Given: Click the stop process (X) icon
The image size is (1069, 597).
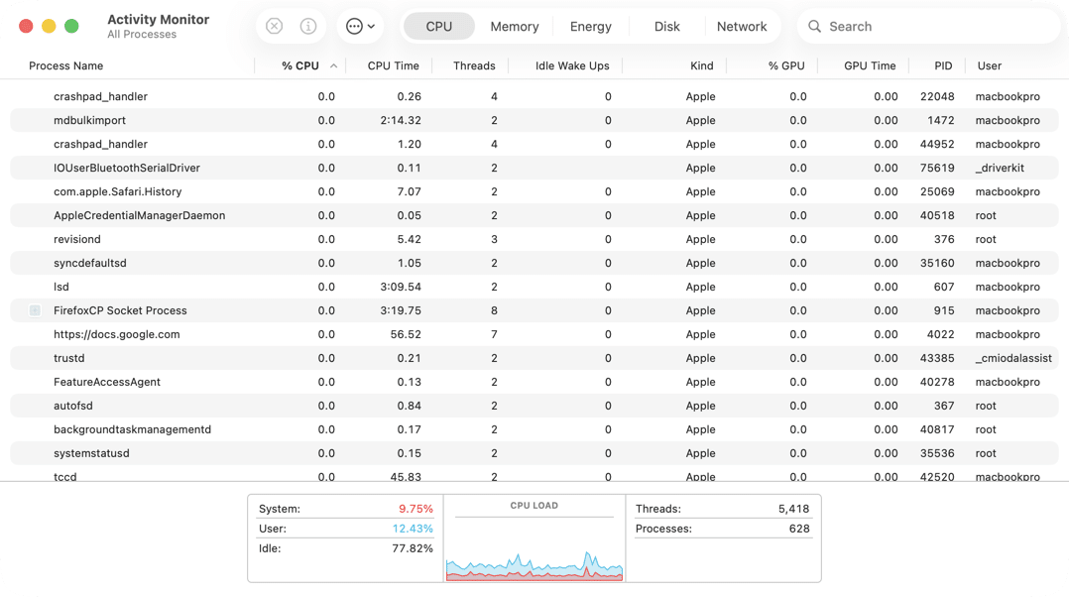Looking at the screenshot, I should click(274, 26).
